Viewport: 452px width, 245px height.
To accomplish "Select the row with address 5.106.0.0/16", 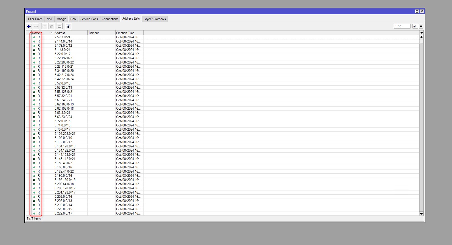I will 223,138.
